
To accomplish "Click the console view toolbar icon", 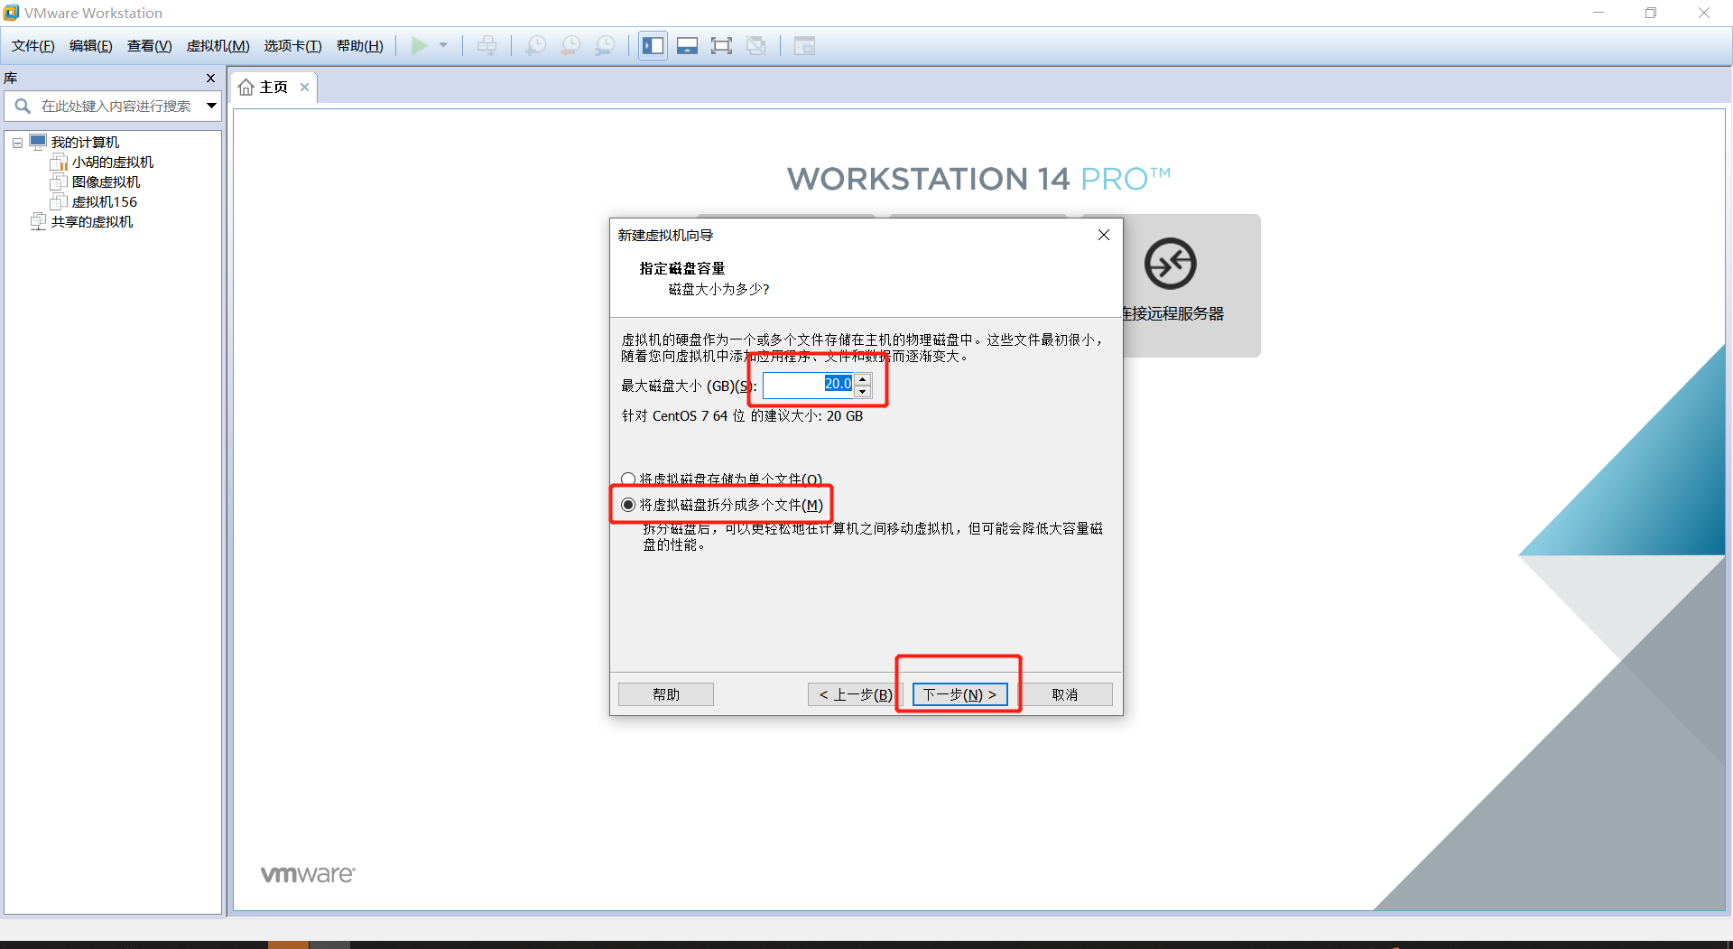I will point(804,46).
